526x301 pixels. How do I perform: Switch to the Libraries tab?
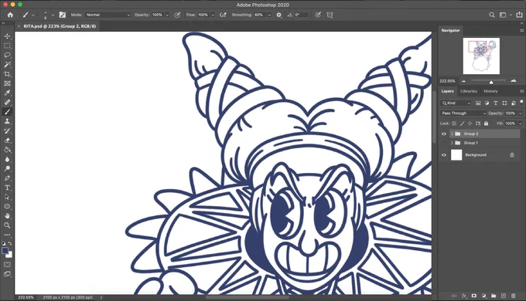pos(468,91)
